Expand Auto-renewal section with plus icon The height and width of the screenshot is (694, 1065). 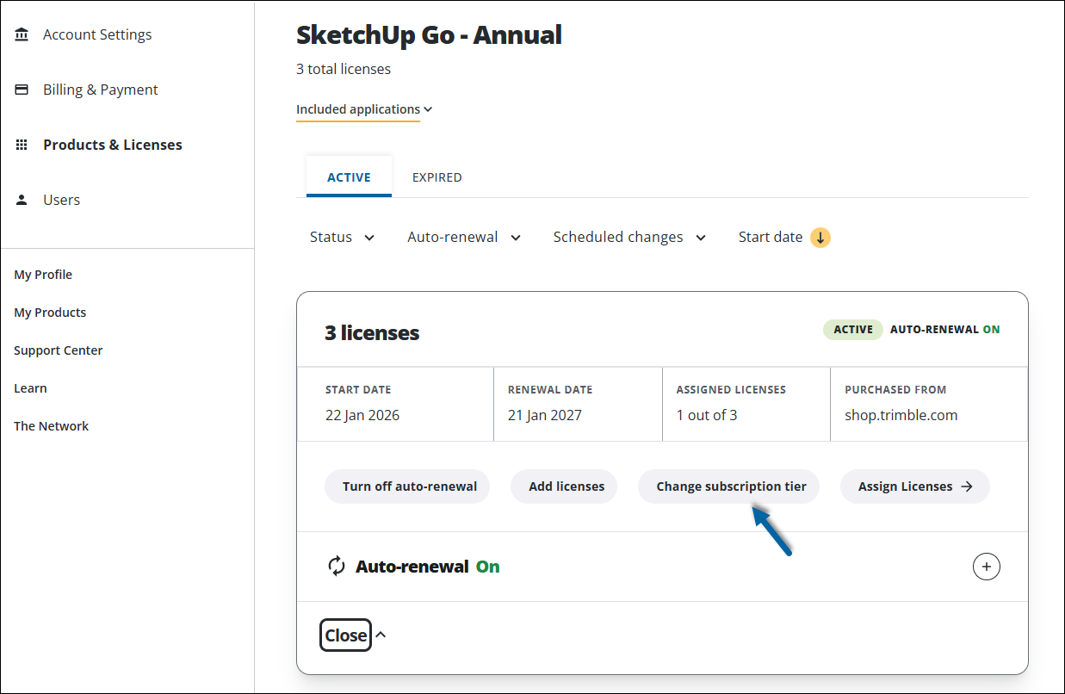[987, 567]
